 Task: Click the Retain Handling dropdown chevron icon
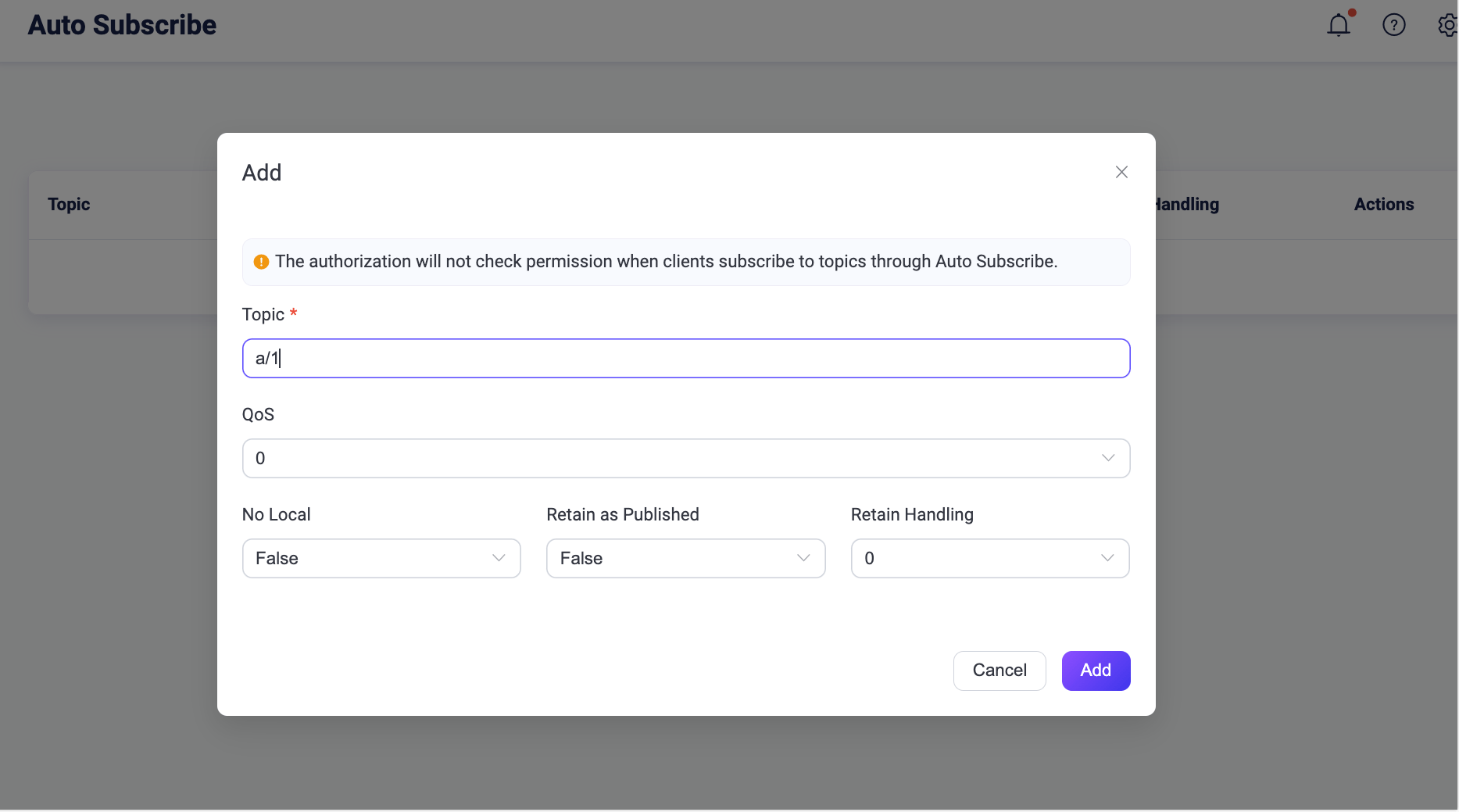click(1107, 558)
